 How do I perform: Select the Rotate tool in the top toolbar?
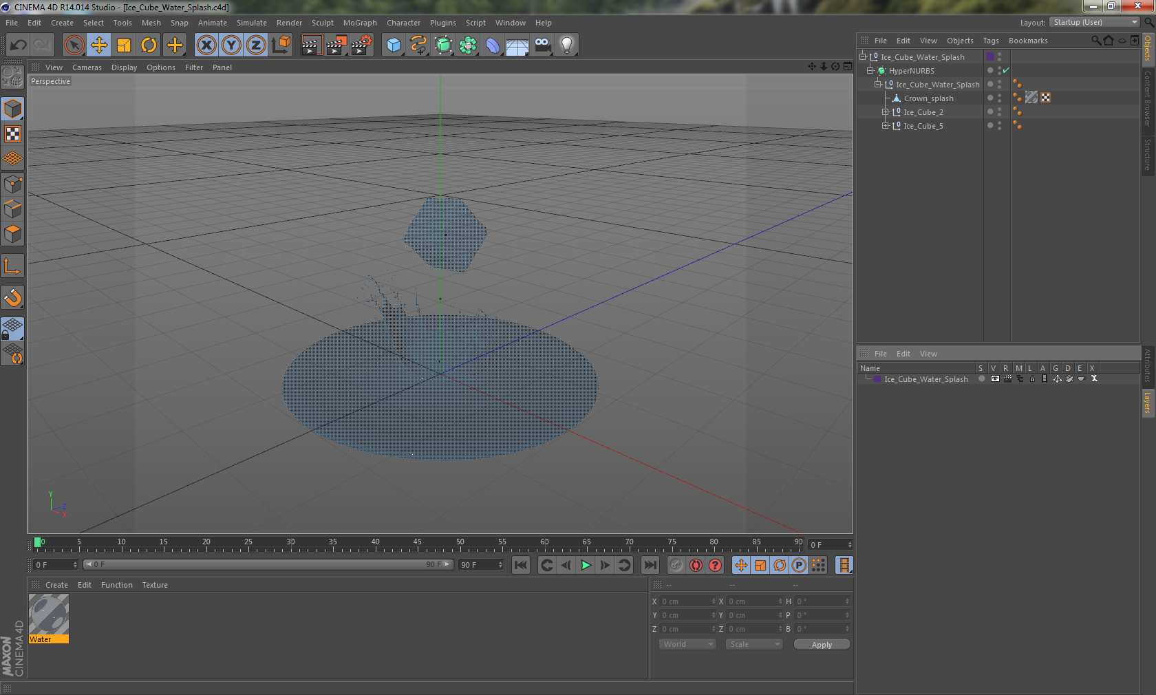pyautogui.click(x=149, y=45)
